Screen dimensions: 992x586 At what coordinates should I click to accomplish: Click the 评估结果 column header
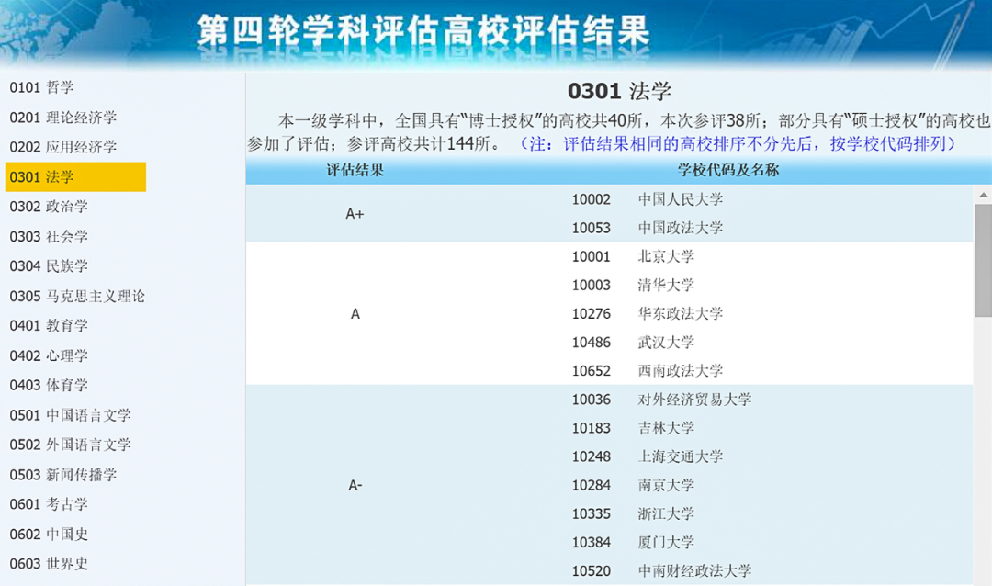point(355,170)
